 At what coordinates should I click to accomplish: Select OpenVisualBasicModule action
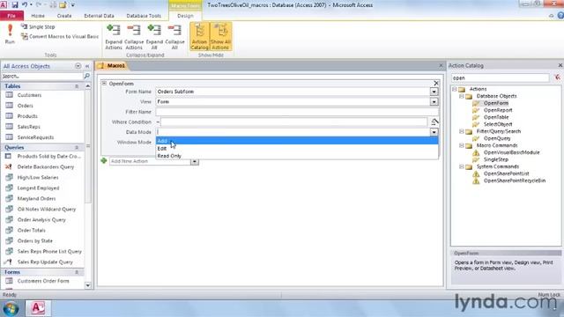511,152
